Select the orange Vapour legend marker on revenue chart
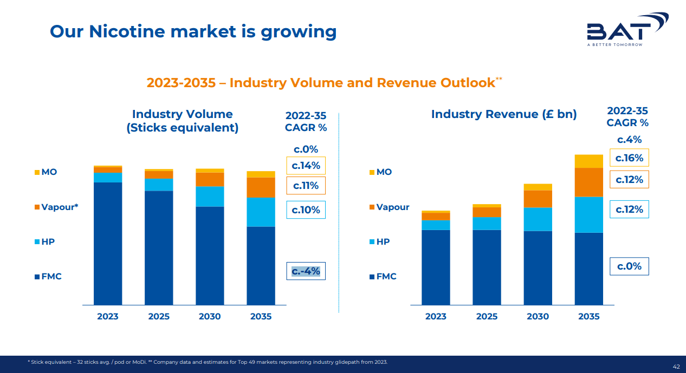Image resolution: width=686 pixels, height=373 pixels. pyautogui.click(x=372, y=207)
